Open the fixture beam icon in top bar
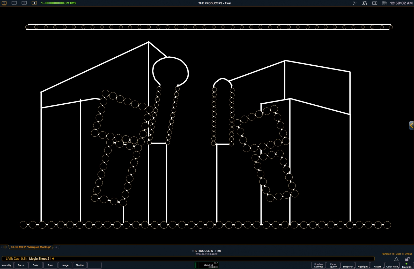The image size is (414, 269). click(x=365, y=3)
